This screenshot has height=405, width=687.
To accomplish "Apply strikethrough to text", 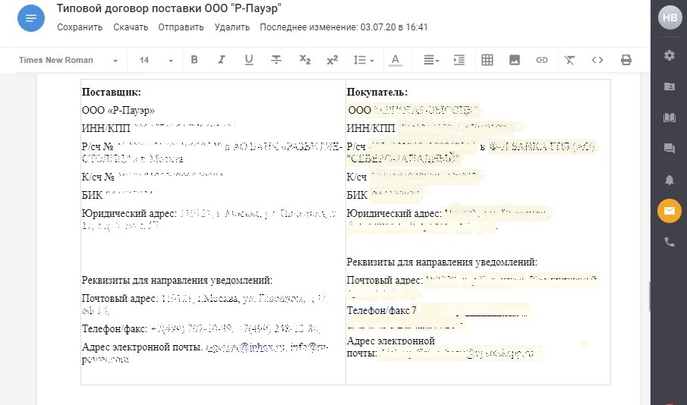I will pyautogui.click(x=276, y=60).
